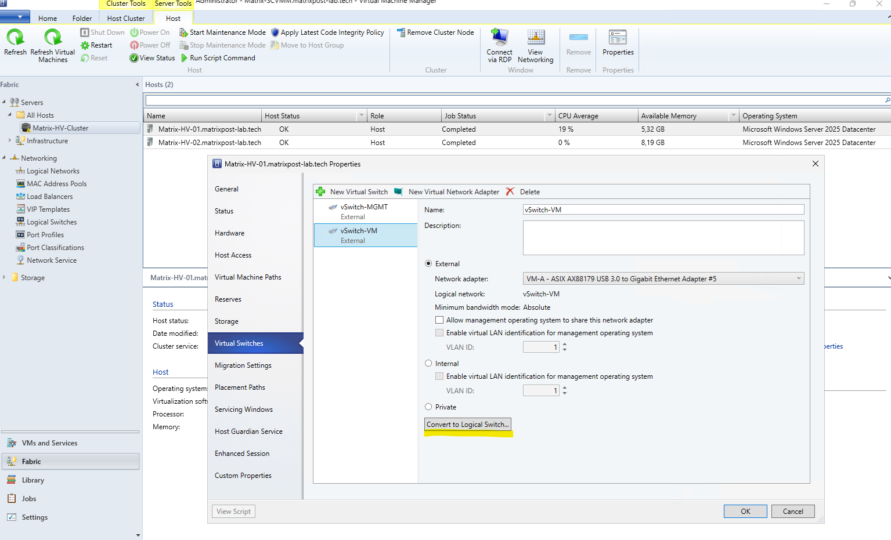Screen dimensions: 891x540
Task: Remove Cluster Node from cluster
Action: (435, 32)
